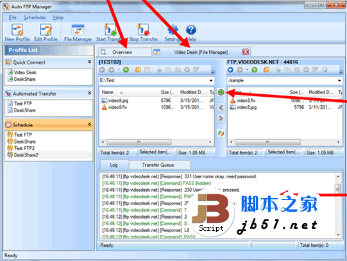Click the new folder icon in TEST02 pane
Screen dimensions: 347x261
click(138, 70)
